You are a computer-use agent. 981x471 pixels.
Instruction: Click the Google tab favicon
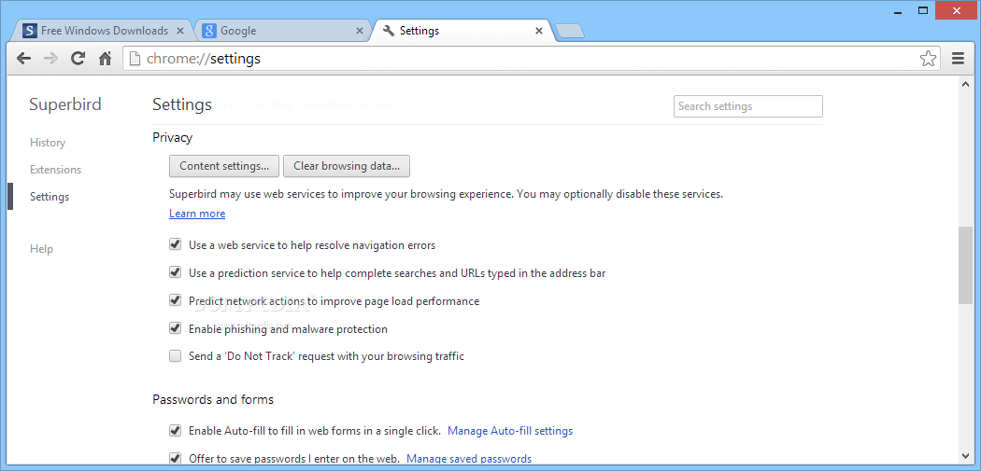tap(210, 30)
